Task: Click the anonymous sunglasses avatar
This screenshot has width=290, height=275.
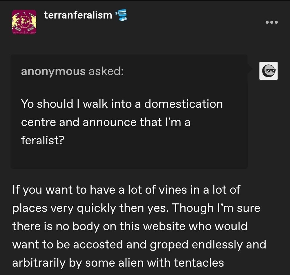Action: click(268, 71)
